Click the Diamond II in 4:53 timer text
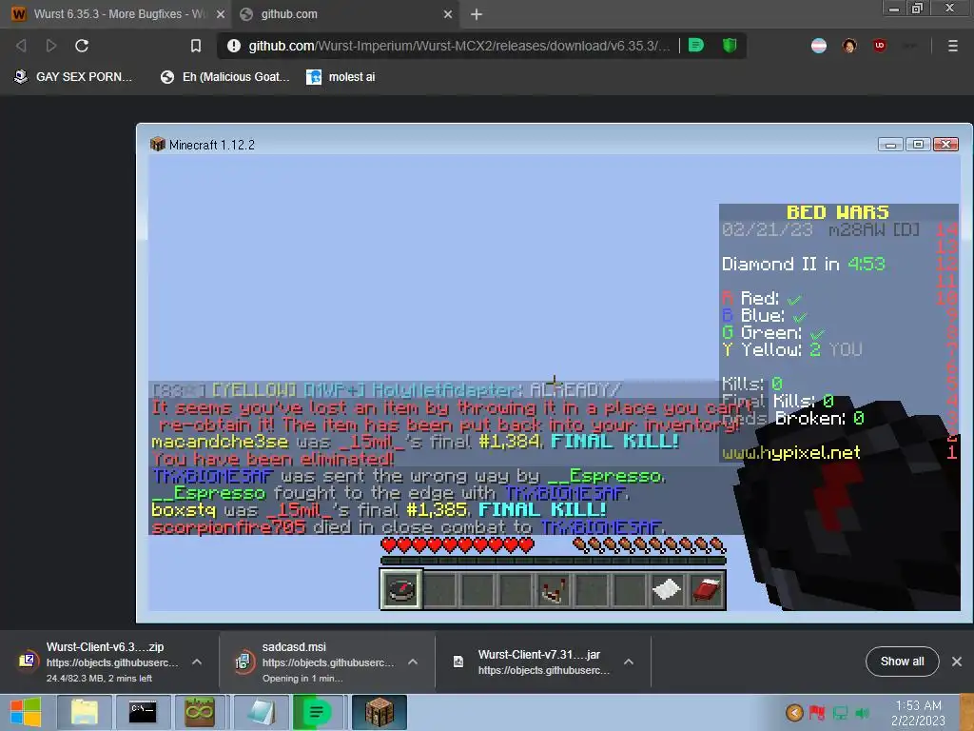This screenshot has height=731, width=974. click(803, 264)
